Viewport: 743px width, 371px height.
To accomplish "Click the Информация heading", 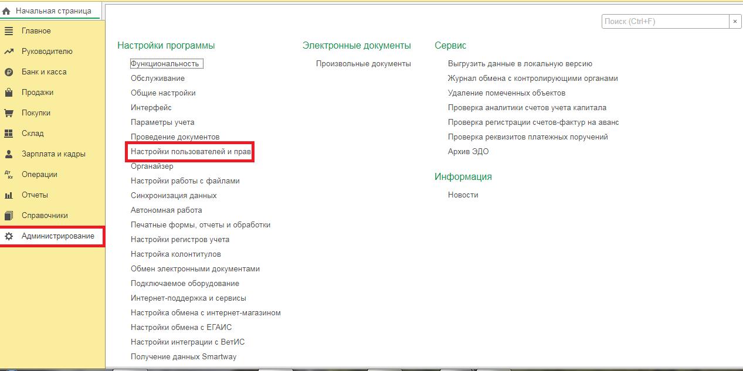I will pyautogui.click(x=463, y=177).
